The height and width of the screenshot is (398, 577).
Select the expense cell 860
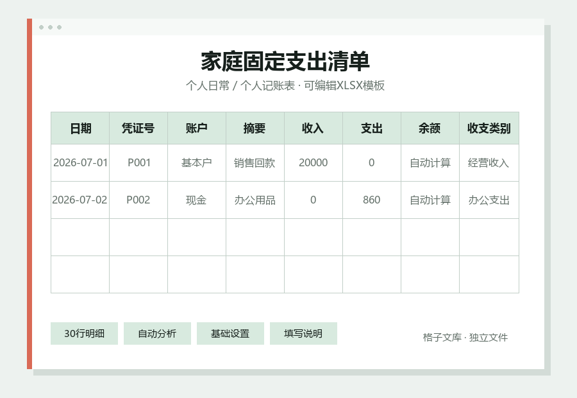[372, 200]
